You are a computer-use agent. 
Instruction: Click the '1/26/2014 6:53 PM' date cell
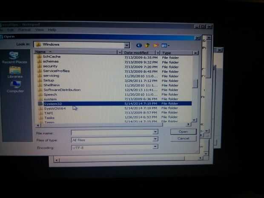click(x=141, y=117)
